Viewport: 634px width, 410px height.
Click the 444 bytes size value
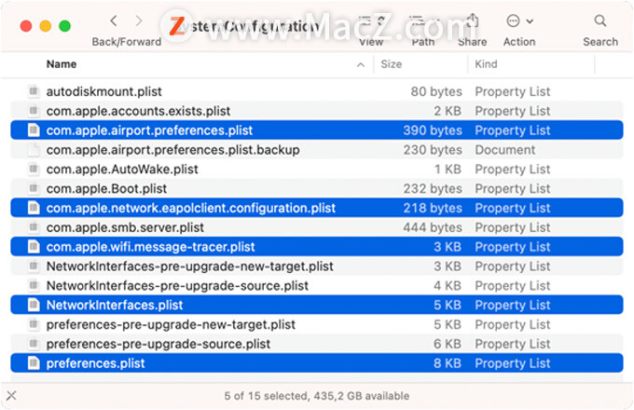point(433,227)
